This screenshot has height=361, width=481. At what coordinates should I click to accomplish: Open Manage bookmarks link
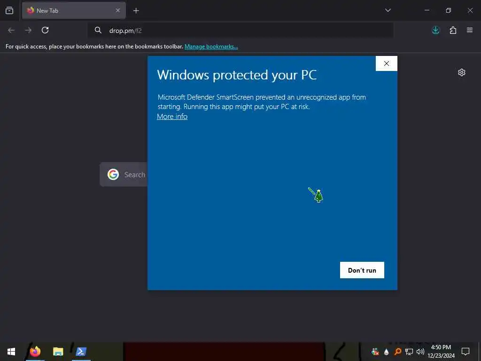211,47
